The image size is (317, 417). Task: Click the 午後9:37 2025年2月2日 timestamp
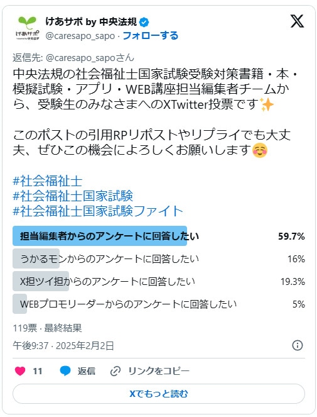pyautogui.click(x=63, y=345)
